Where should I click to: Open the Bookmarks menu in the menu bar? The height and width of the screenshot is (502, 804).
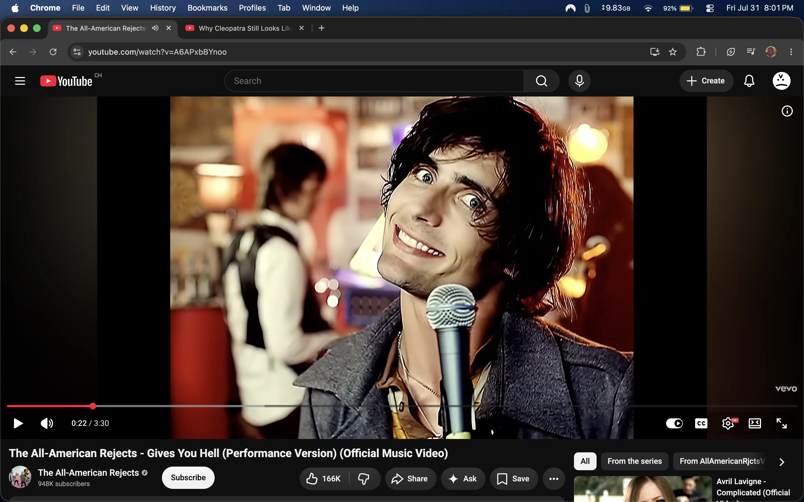click(x=207, y=8)
